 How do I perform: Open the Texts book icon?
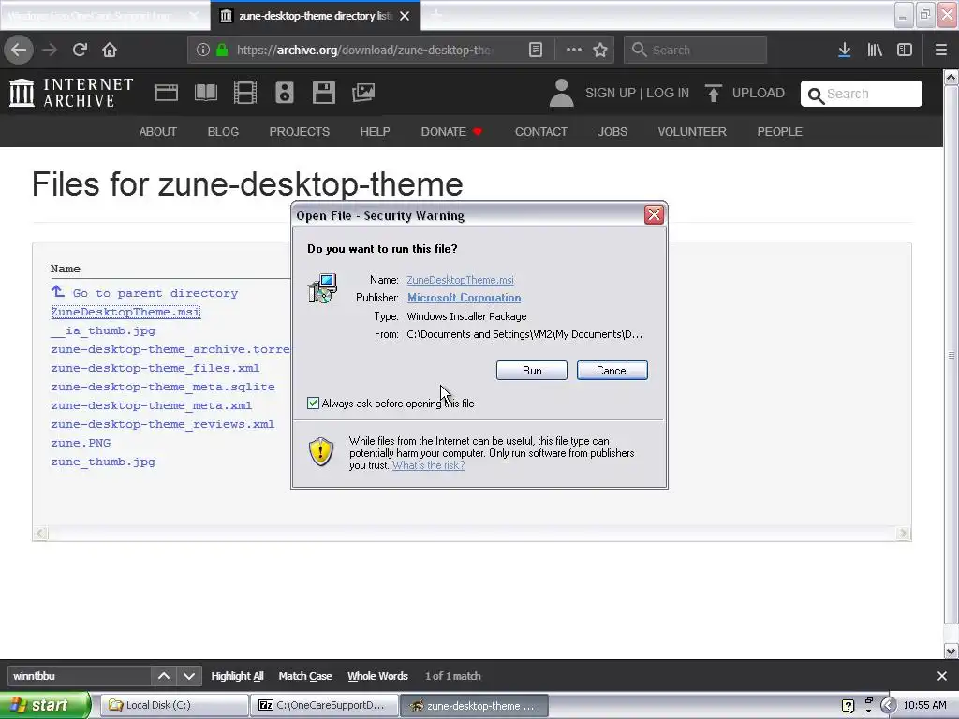205,93
